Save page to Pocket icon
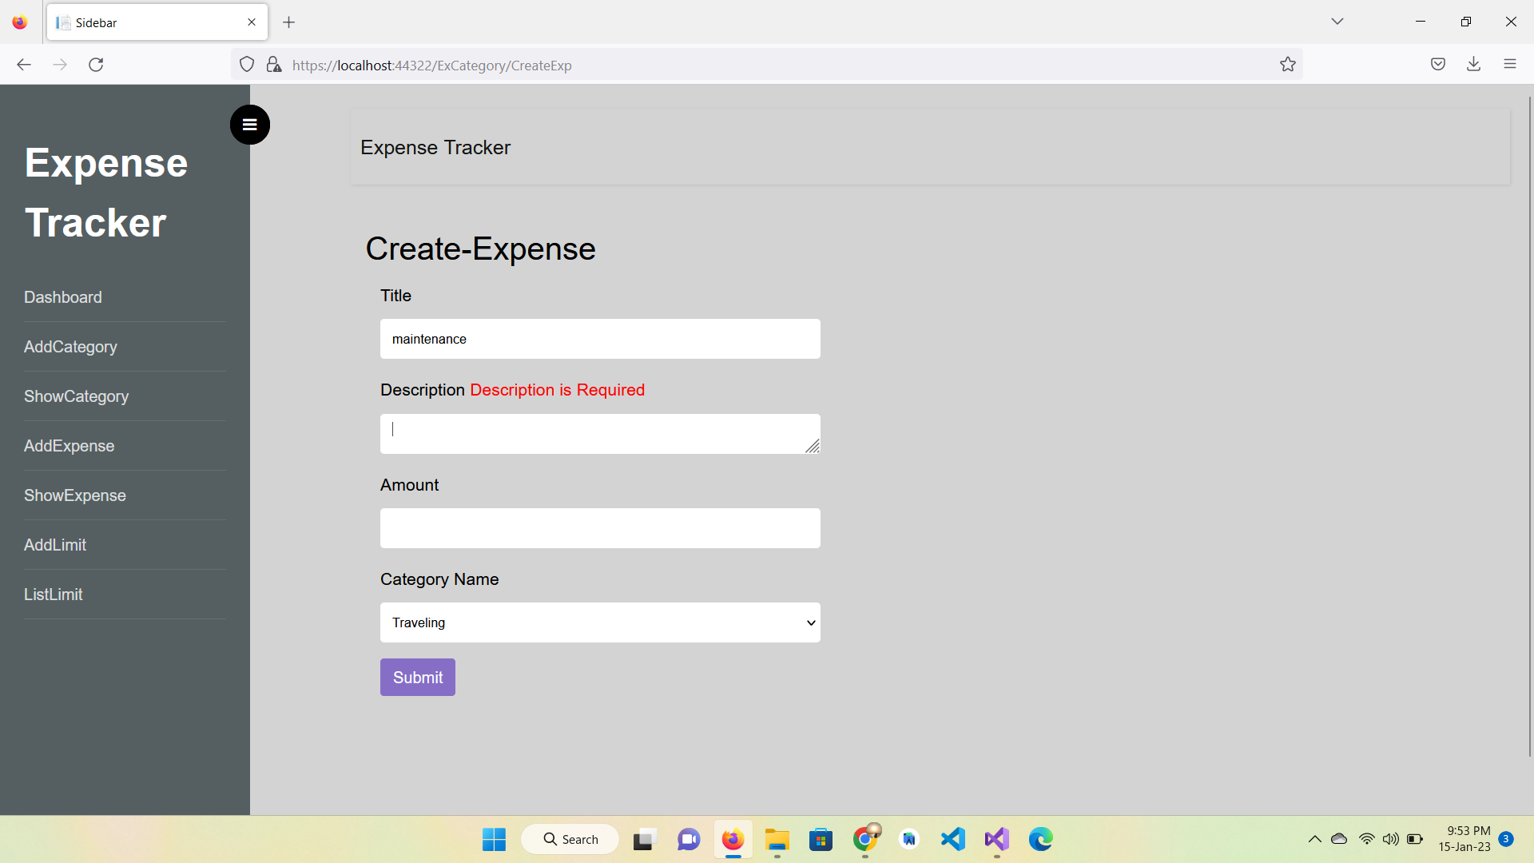The height and width of the screenshot is (863, 1534). [x=1438, y=64]
